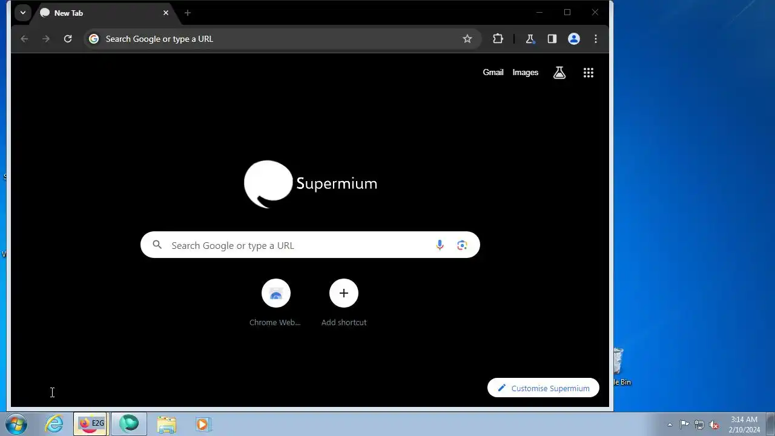Click the Supermium logo
This screenshot has height=436, width=775.
click(x=311, y=183)
